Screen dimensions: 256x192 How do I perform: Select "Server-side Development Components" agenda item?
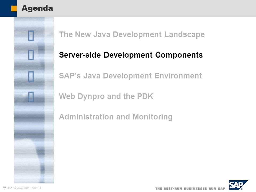pyautogui.click(x=131, y=55)
